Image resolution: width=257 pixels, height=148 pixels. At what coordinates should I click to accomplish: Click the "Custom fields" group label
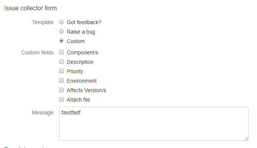click(x=38, y=52)
